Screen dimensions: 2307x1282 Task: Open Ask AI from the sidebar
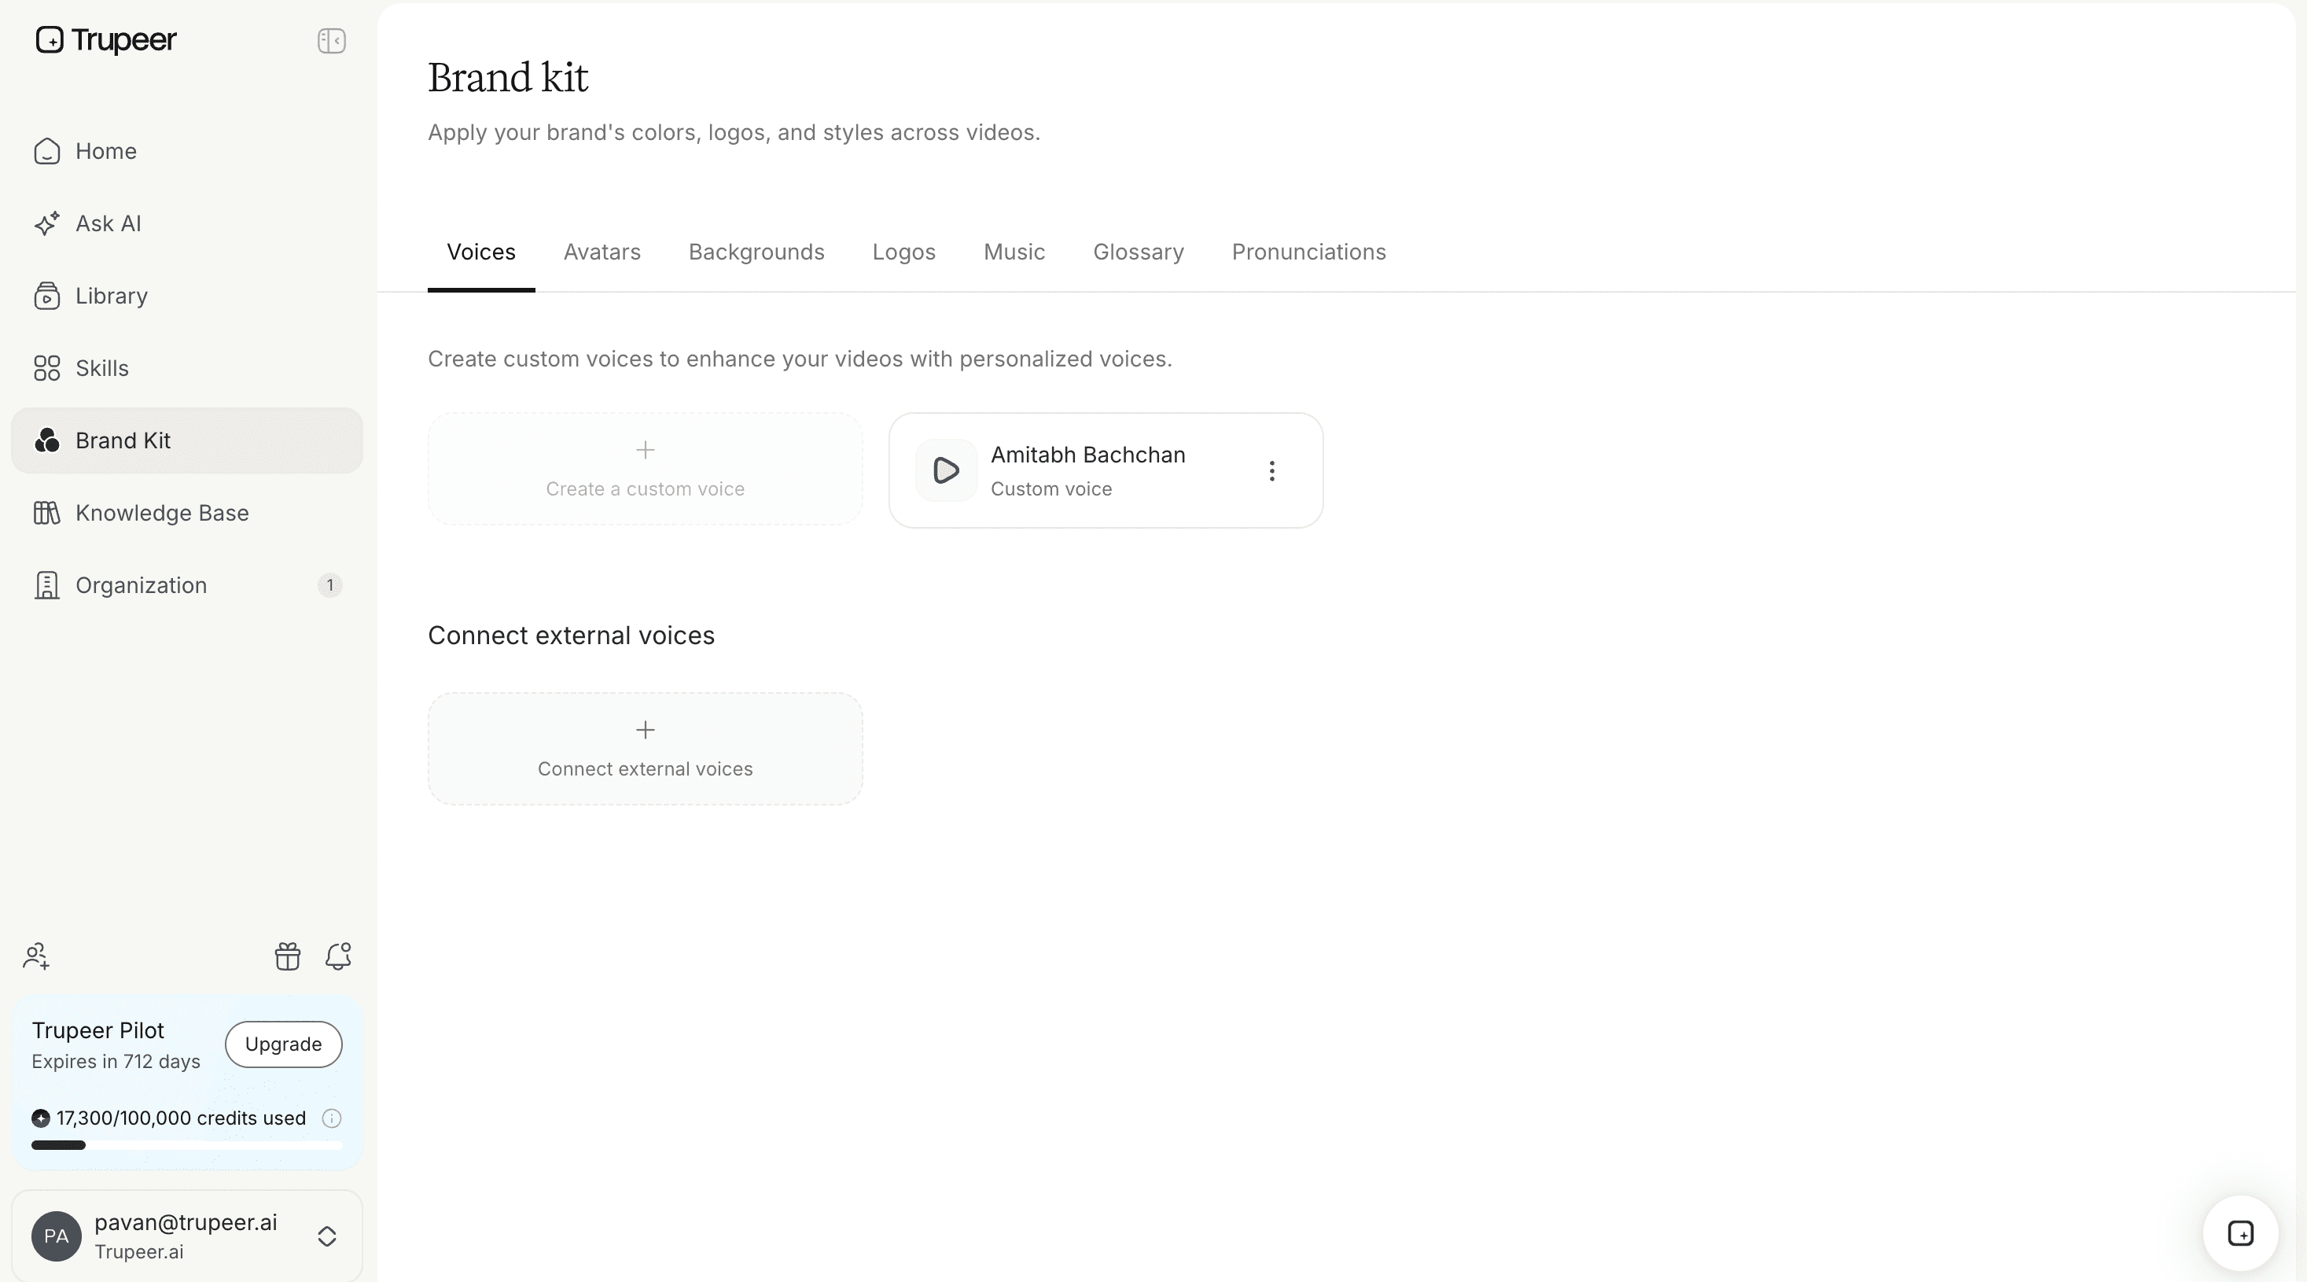pyautogui.click(x=186, y=224)
